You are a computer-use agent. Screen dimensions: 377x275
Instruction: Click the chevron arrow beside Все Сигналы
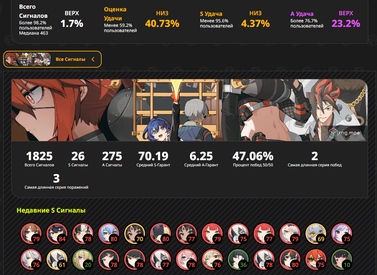click(x=93, y=59)
